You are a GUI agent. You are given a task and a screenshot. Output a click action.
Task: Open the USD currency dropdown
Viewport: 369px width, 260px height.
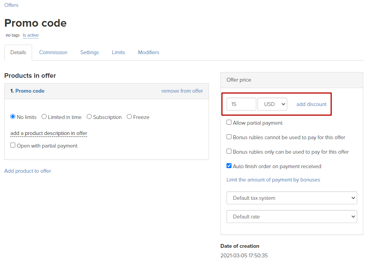pos(272,104)
